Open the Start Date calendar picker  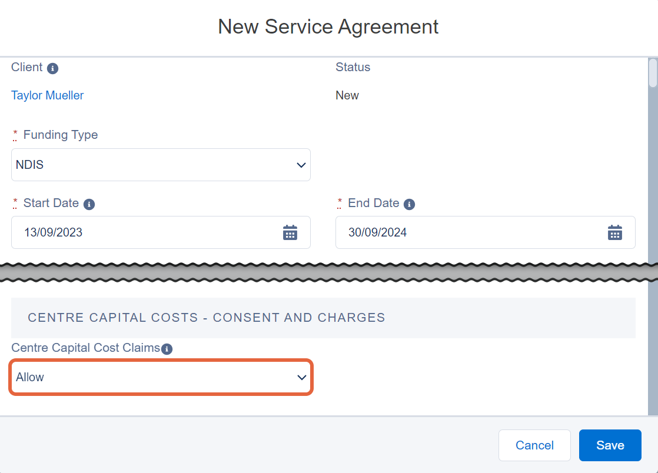tap(290, 233)
